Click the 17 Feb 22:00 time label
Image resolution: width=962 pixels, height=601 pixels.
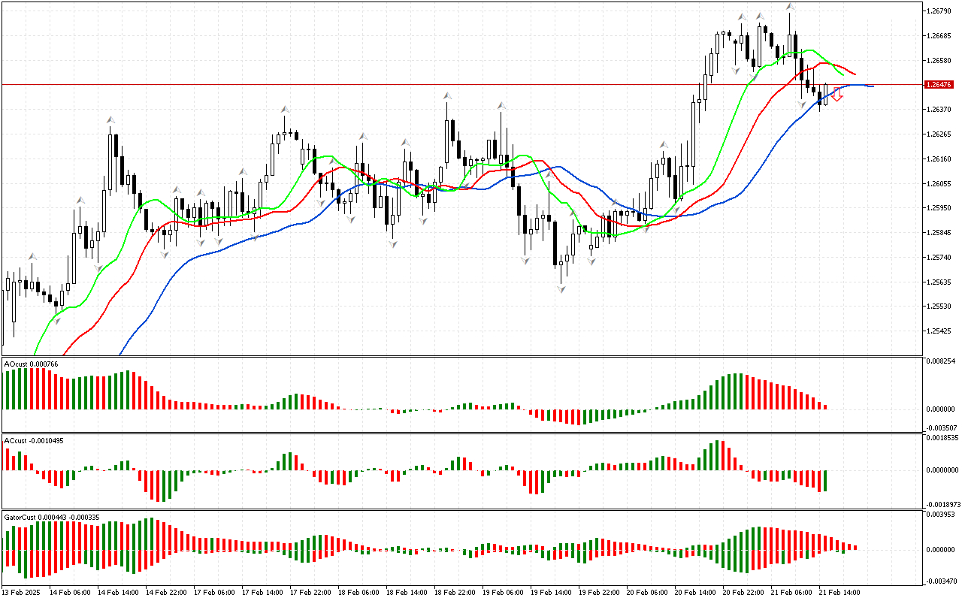tap(310, 593)
